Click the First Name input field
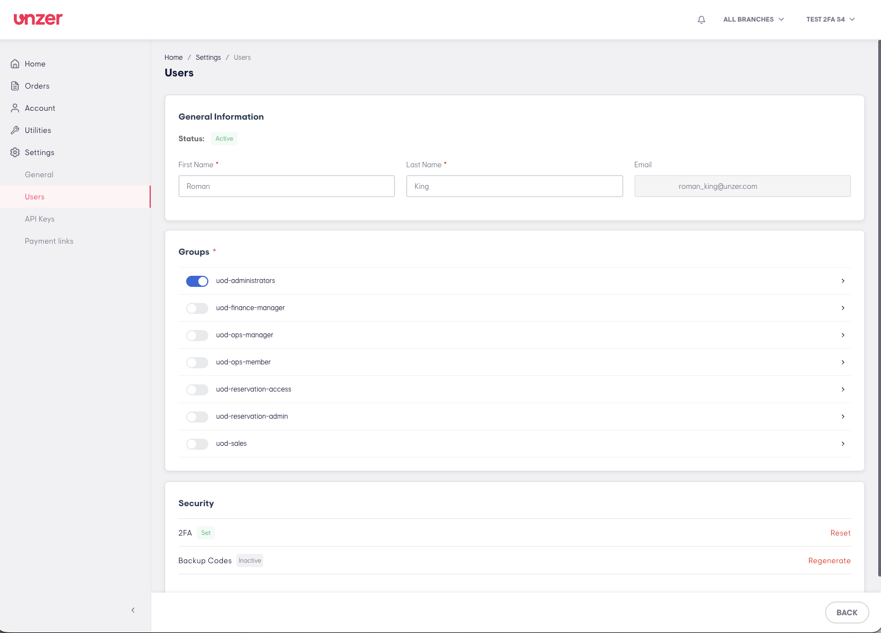This screenshot has height=633, width=881. (x=286, y=186)
